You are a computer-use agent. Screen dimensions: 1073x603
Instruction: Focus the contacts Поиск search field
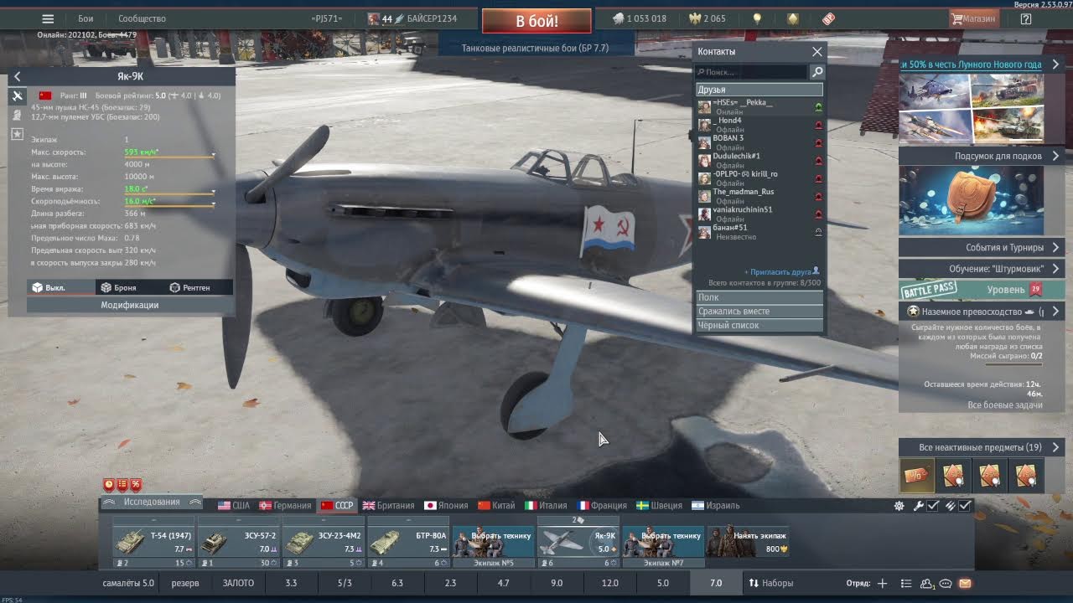click(x=751, y=72)
